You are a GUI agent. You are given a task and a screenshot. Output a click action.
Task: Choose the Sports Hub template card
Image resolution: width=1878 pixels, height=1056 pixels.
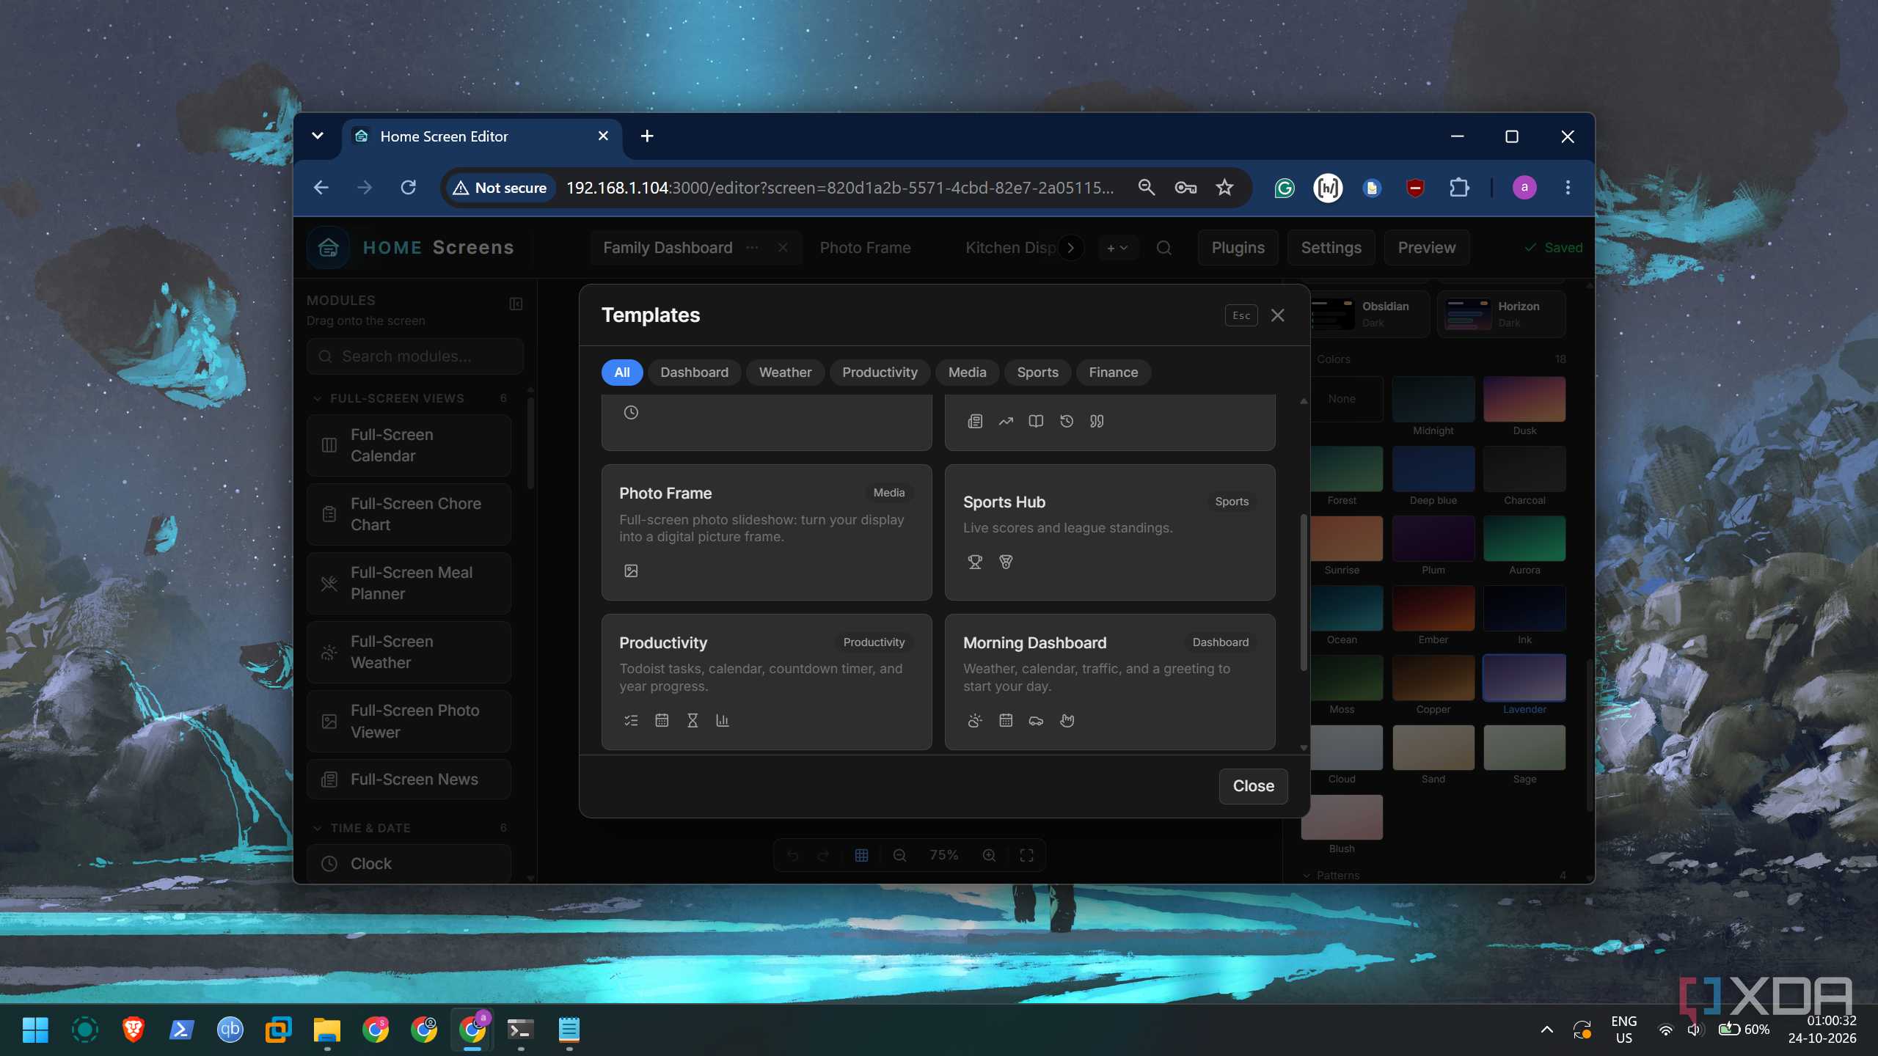(x=1110, y=532)
